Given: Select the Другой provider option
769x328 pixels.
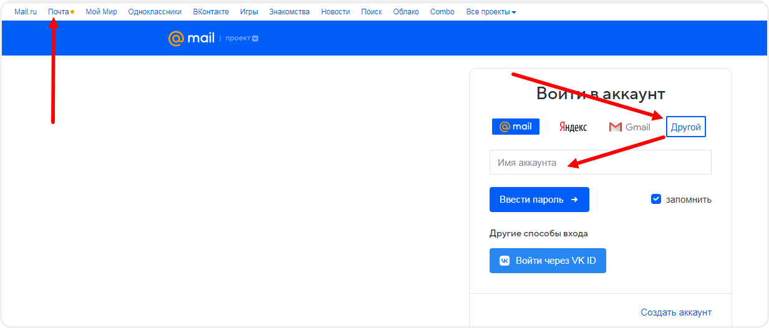Looking at the screenshot, I should [x=685, y=127].
